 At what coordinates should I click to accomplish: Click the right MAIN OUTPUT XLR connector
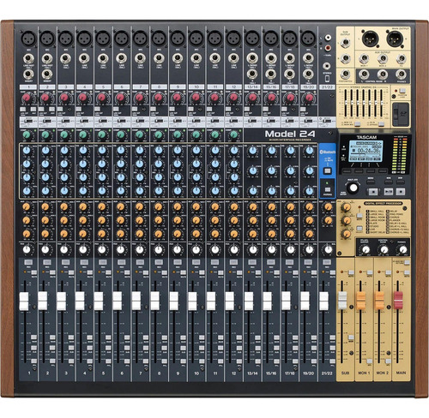(395, 39)
